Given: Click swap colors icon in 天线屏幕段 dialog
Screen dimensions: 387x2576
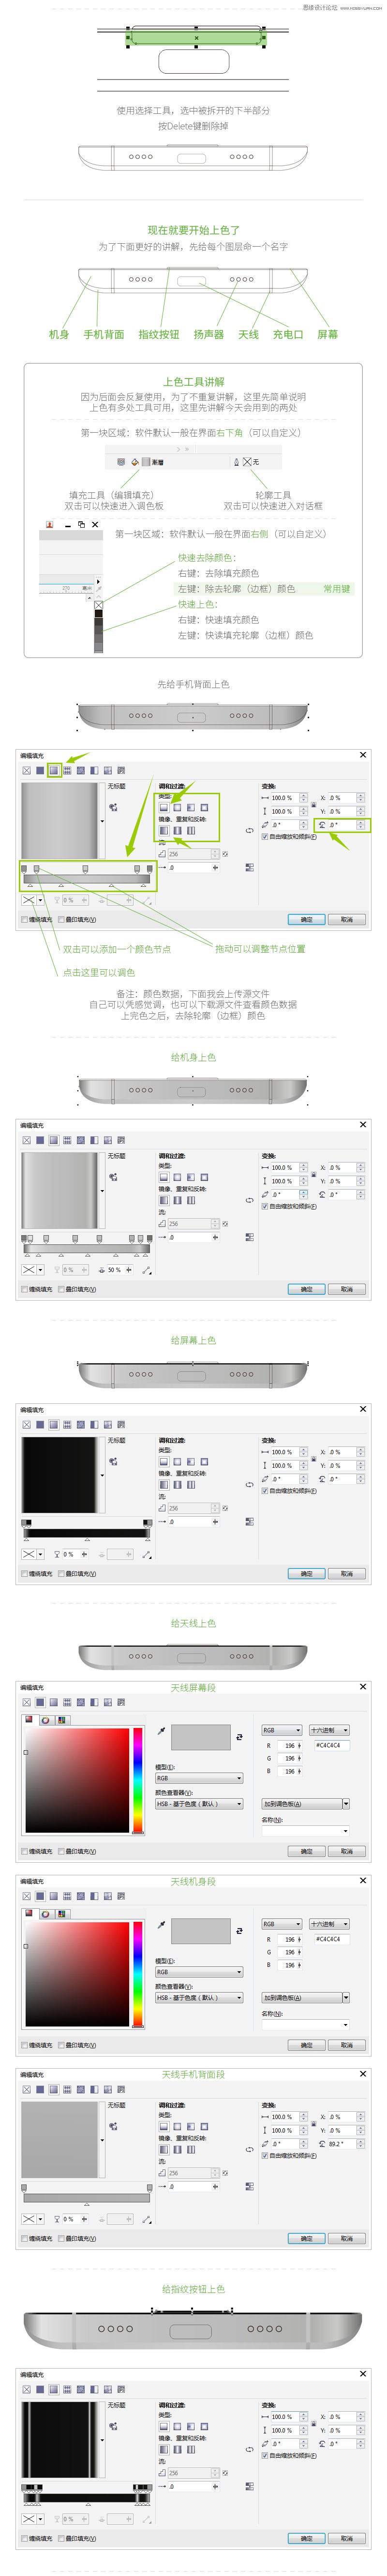Looking at the screenshot, I should [x=239, y=1737].
